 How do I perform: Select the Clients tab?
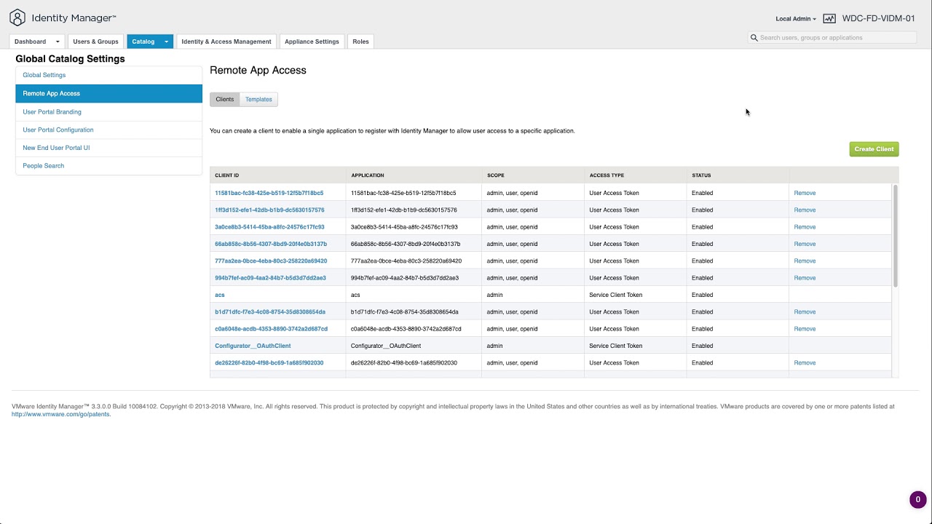point(224,100)
